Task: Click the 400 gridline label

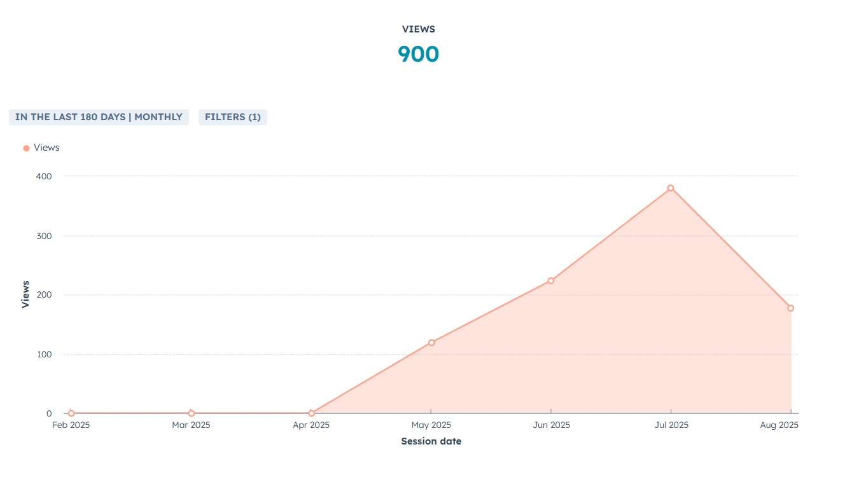Action: [x=45, y=176]
